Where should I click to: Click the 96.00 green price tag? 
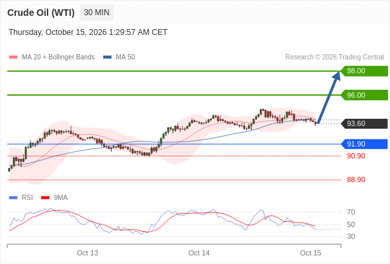(x=364, y=95)
